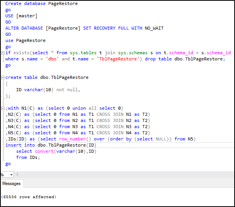
Task: Select the Messages tab
Action: 12,184
